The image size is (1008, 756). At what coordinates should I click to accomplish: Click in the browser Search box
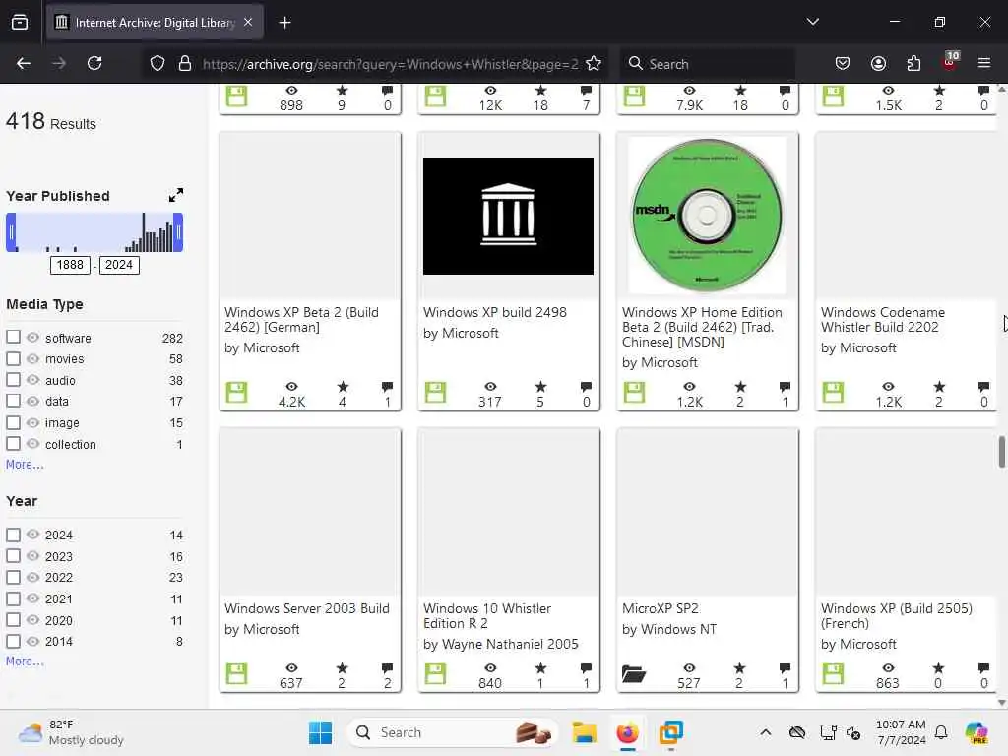point(707,64)
